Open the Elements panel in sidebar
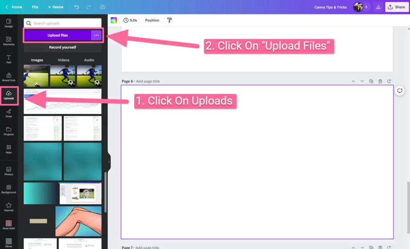Viewport: 410px width, 249px height. click(x=8, y=40)
